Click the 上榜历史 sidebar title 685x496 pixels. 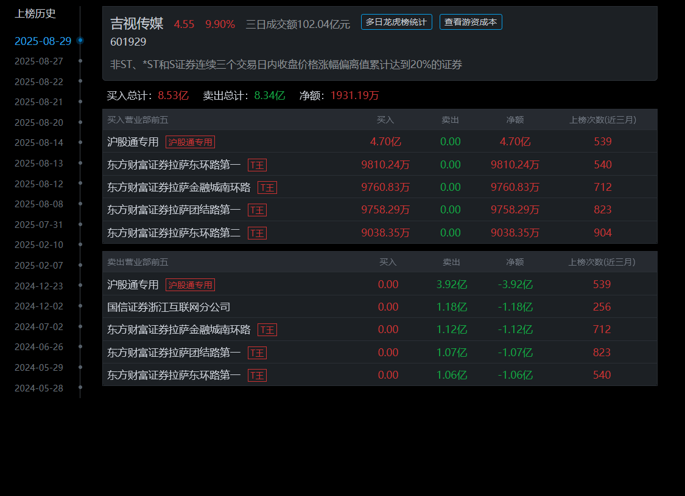coord(35,13)
